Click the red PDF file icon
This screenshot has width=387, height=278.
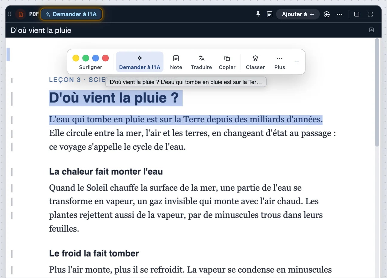(x=21, y=14)
